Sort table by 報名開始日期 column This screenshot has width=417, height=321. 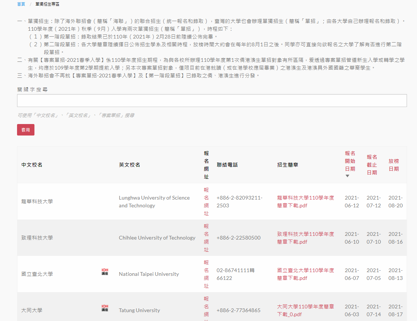tap(350, 161)
